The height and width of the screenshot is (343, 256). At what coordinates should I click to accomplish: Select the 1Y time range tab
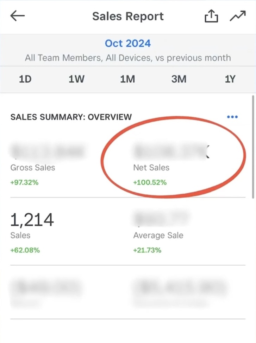(230, 79)
